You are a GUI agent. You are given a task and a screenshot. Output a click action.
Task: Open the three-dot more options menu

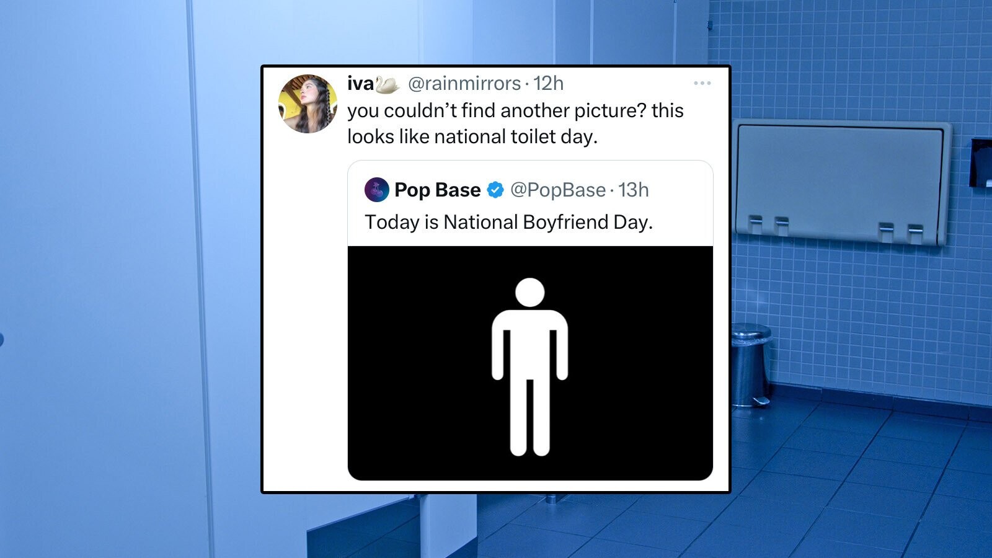[x=702, y=83]
